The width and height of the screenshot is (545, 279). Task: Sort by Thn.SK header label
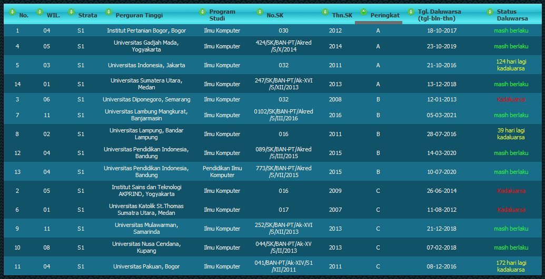click(342, 15)
